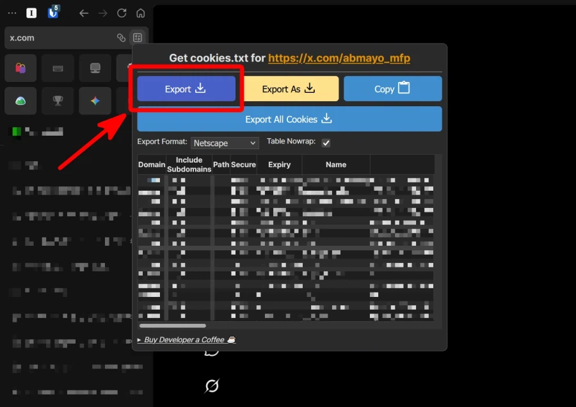Open site controls icon in address bar

(x=138, y=38)
